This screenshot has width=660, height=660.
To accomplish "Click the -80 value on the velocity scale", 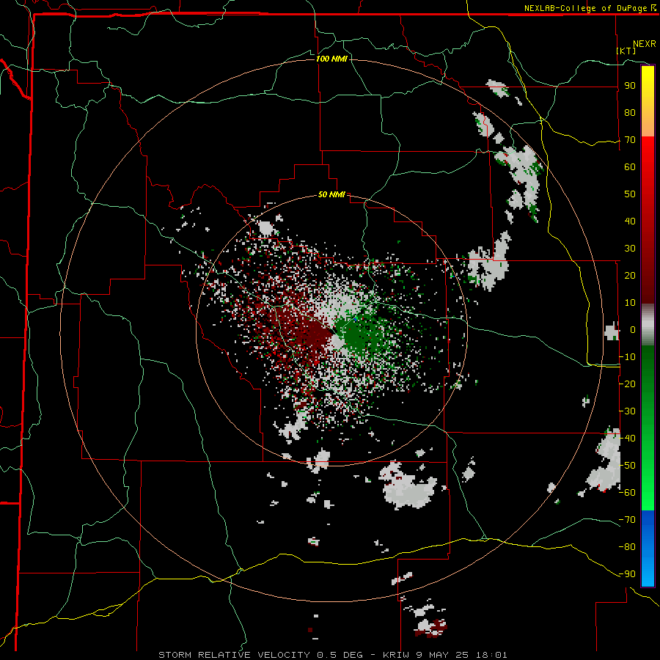I will pyautogui.click(x=627, y=547).
